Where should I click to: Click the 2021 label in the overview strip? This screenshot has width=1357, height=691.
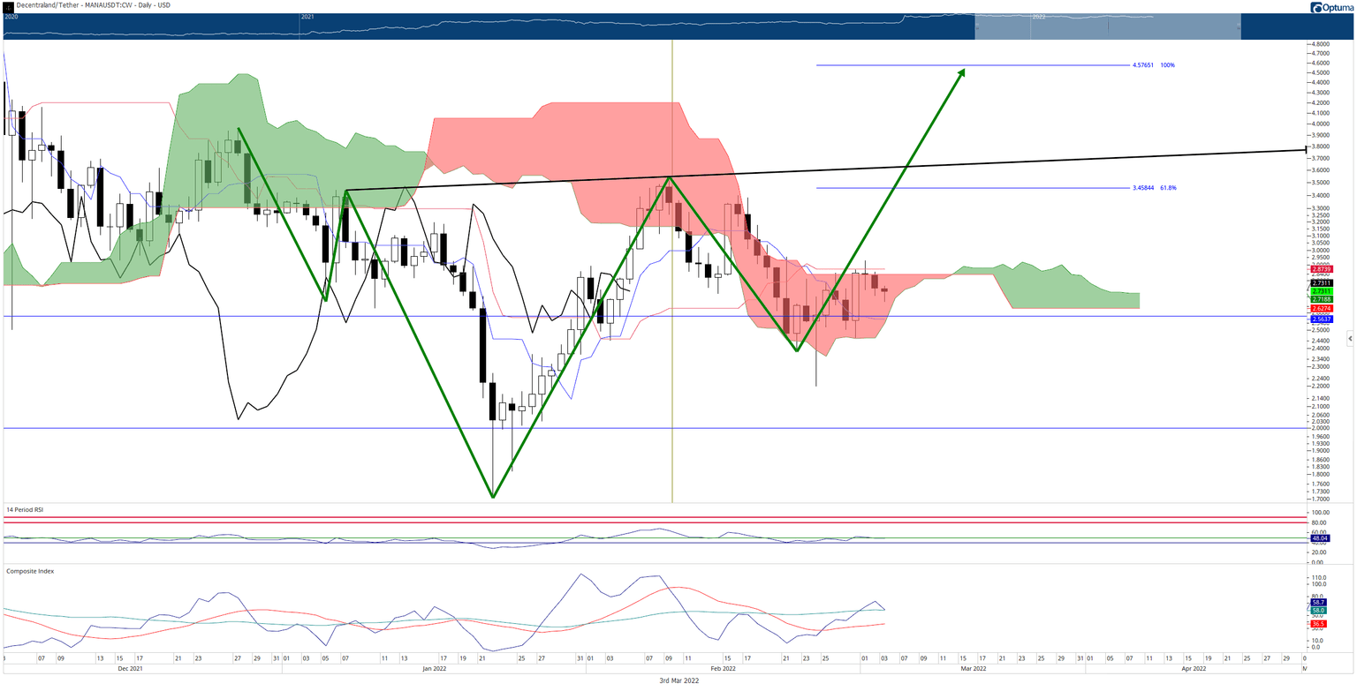tap(307, 17)
